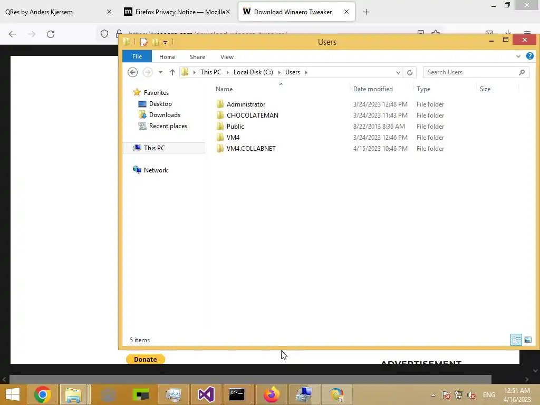The image size is (540, 405).
Task: Expand the arrow after Users in breadcrumb
Action: [x=306, y=72]
